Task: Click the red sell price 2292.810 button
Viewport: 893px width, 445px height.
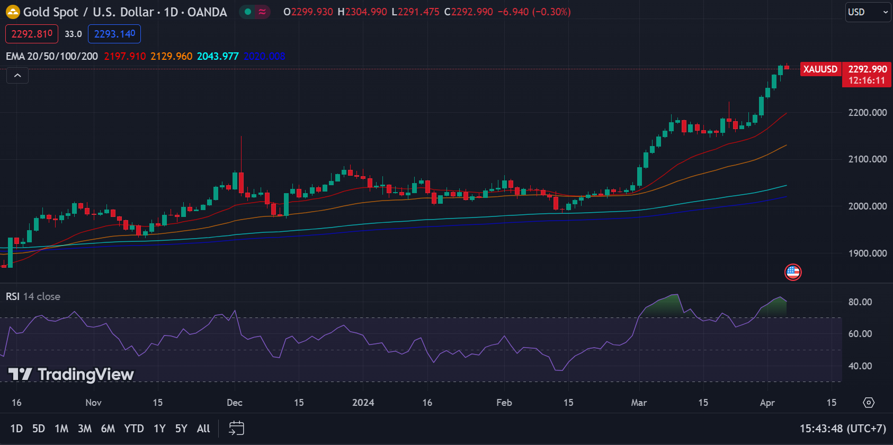Action: tap(32, 34)
